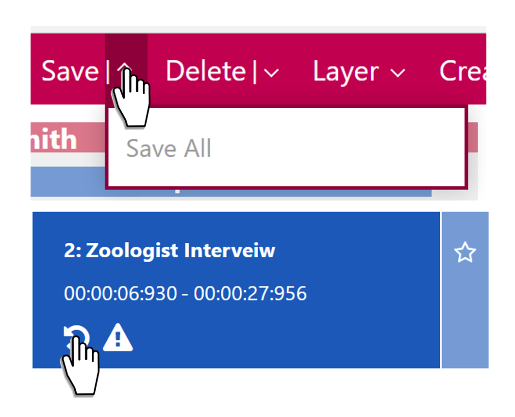Click the Delete button text
Screen dimensions: 515x417
coord(206,71)
